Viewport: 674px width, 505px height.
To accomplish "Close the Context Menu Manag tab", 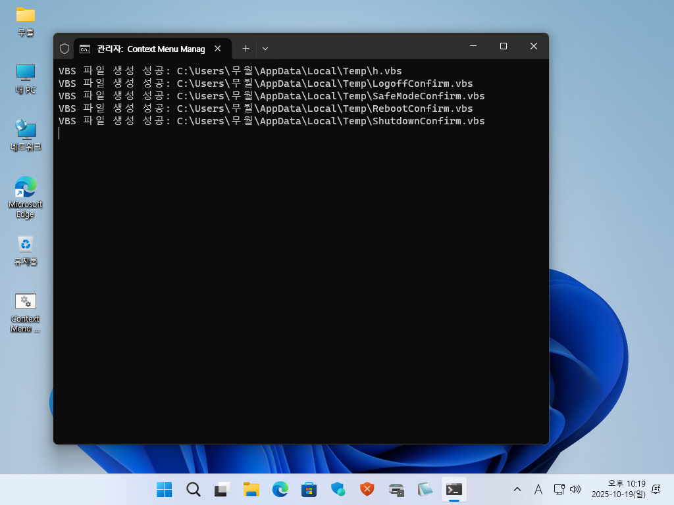I will click(218, 49).
